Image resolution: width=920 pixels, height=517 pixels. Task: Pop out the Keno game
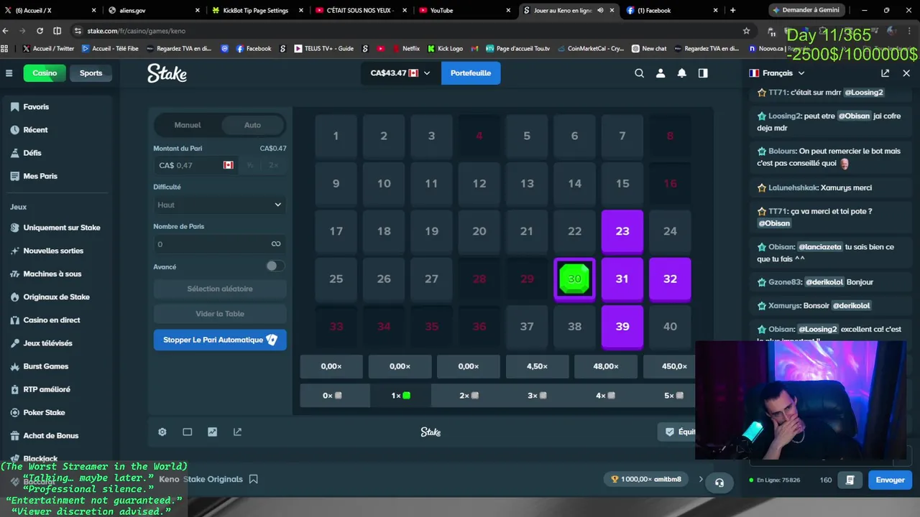click(238, 432)
